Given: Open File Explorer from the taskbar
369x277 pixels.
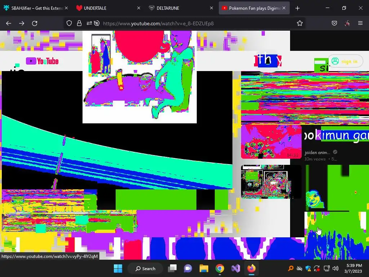Looking at the screenshot, I should [x=204, y=268].
